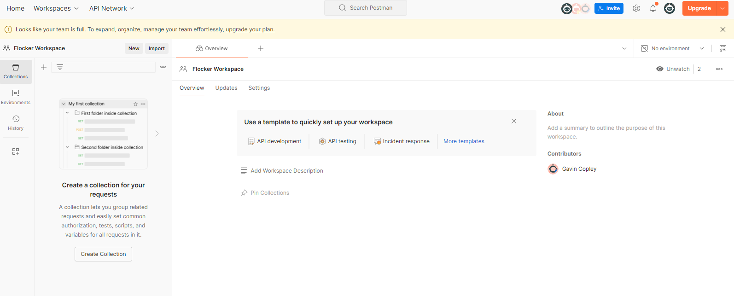The height and width of the screenshot is (296, 734).
Task: Click the team members avatars group
Action: [x=576, y=8]
